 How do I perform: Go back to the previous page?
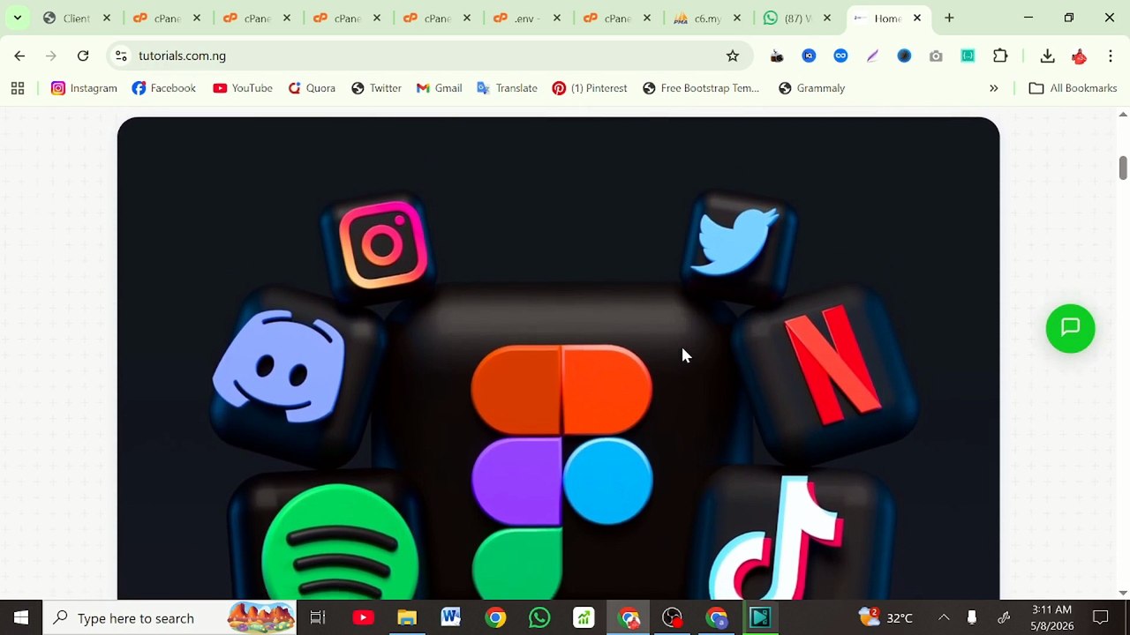pyautogui.click(x=19, y=56)
